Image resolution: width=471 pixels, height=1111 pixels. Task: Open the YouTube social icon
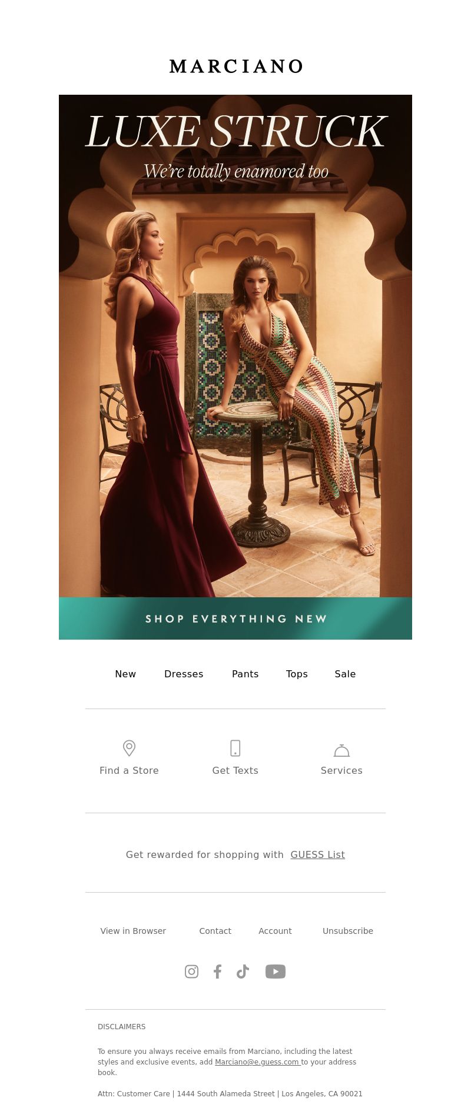[x=276, y=972]
